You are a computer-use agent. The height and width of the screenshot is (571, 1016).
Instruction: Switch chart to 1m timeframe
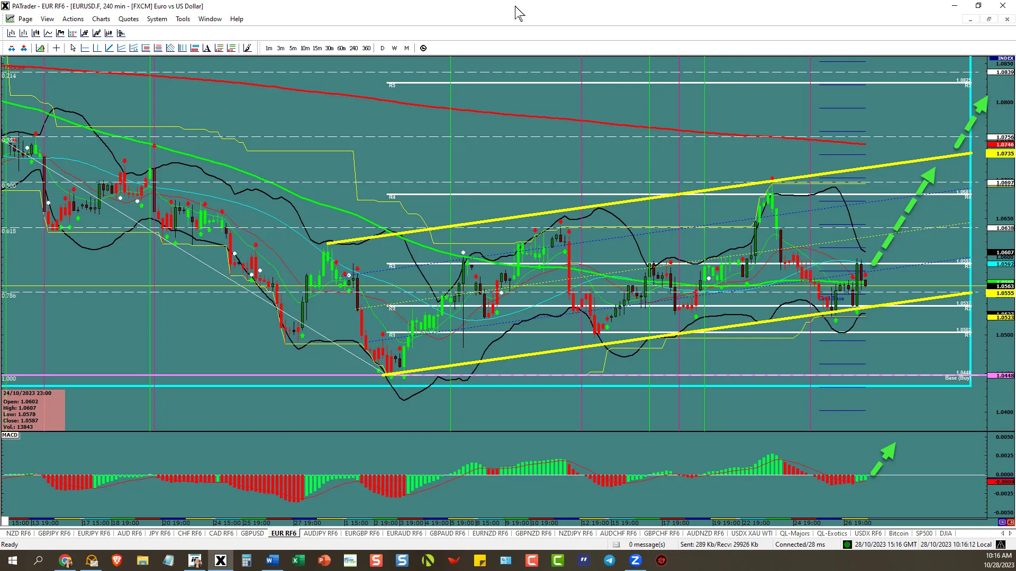[x=269, y=48]
